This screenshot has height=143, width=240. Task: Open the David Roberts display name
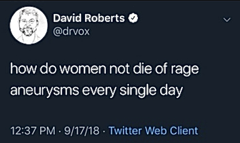tap(89, 18)
